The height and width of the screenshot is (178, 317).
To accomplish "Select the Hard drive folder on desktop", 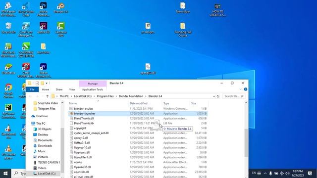I will (43, 48).
